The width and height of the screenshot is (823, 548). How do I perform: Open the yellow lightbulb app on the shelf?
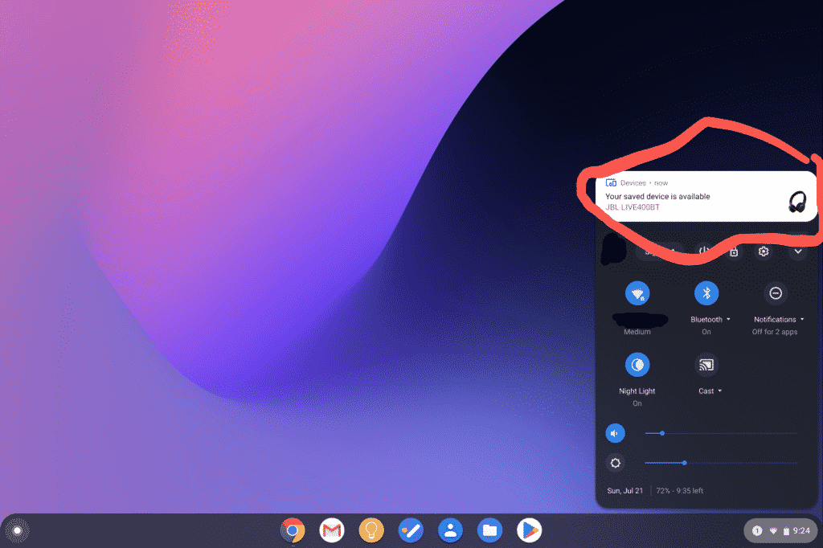371,530
